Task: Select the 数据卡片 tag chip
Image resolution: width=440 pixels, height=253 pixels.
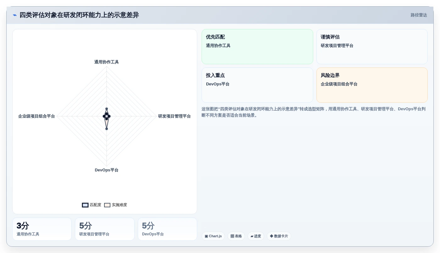Action: pyautogui.click(x=279, y=236)
